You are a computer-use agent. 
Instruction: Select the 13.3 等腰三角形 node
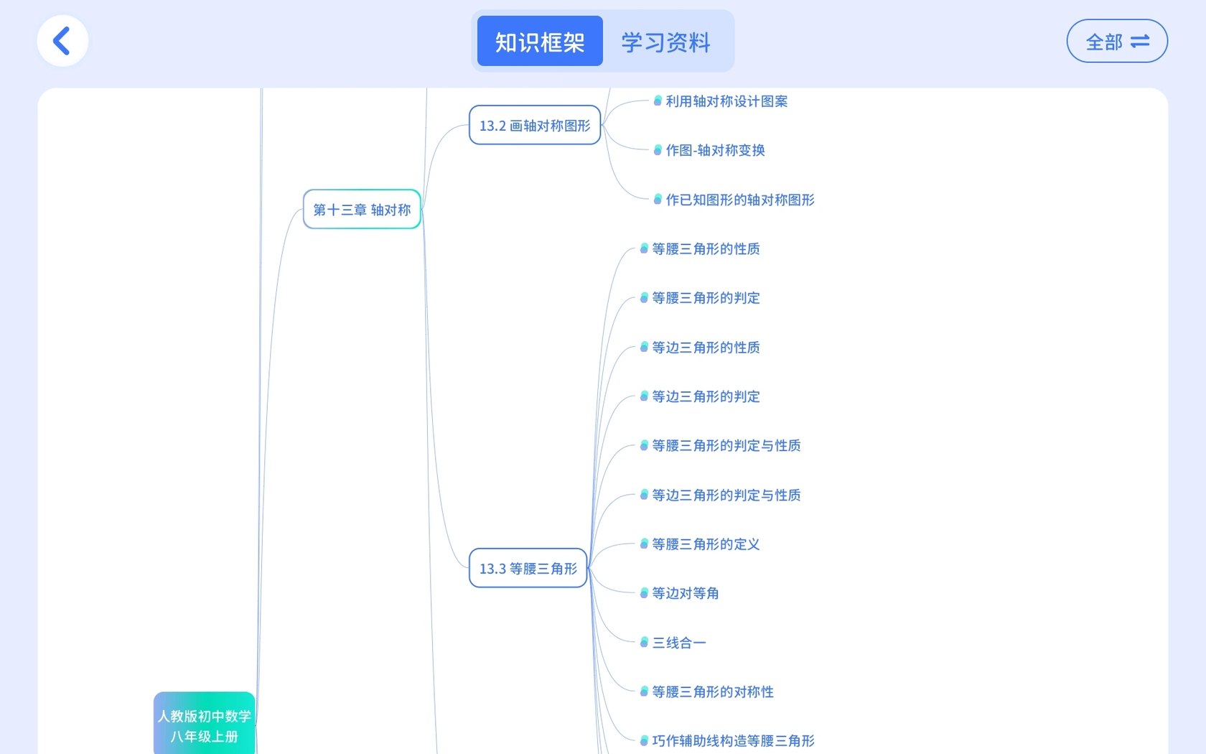click(x=528, y=568)
